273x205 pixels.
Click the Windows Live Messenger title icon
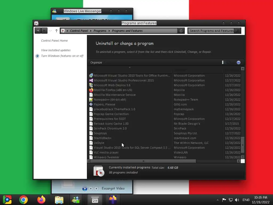(54, 11)
